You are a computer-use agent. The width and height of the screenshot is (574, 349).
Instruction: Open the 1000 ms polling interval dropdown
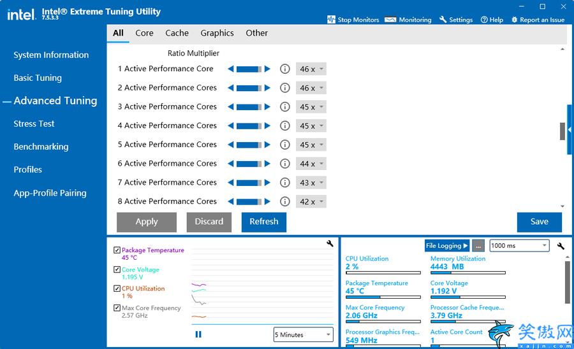point(519,246)
